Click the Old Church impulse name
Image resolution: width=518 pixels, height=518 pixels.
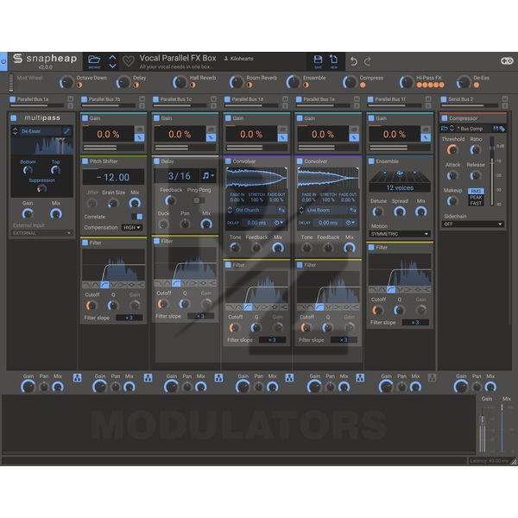[248, 210]
